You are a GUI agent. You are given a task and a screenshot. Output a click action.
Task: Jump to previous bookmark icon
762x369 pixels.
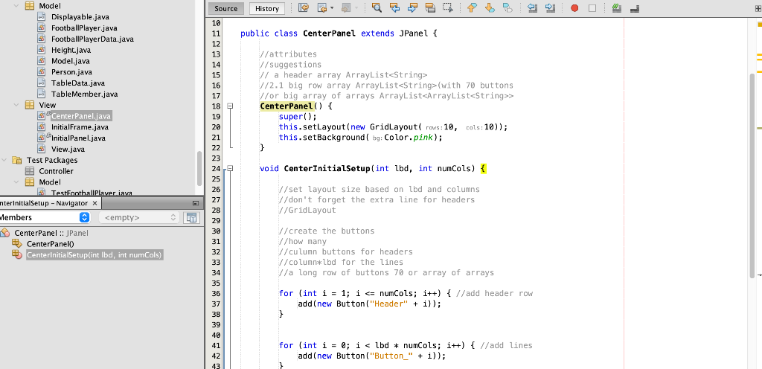(x=472, y=8)
